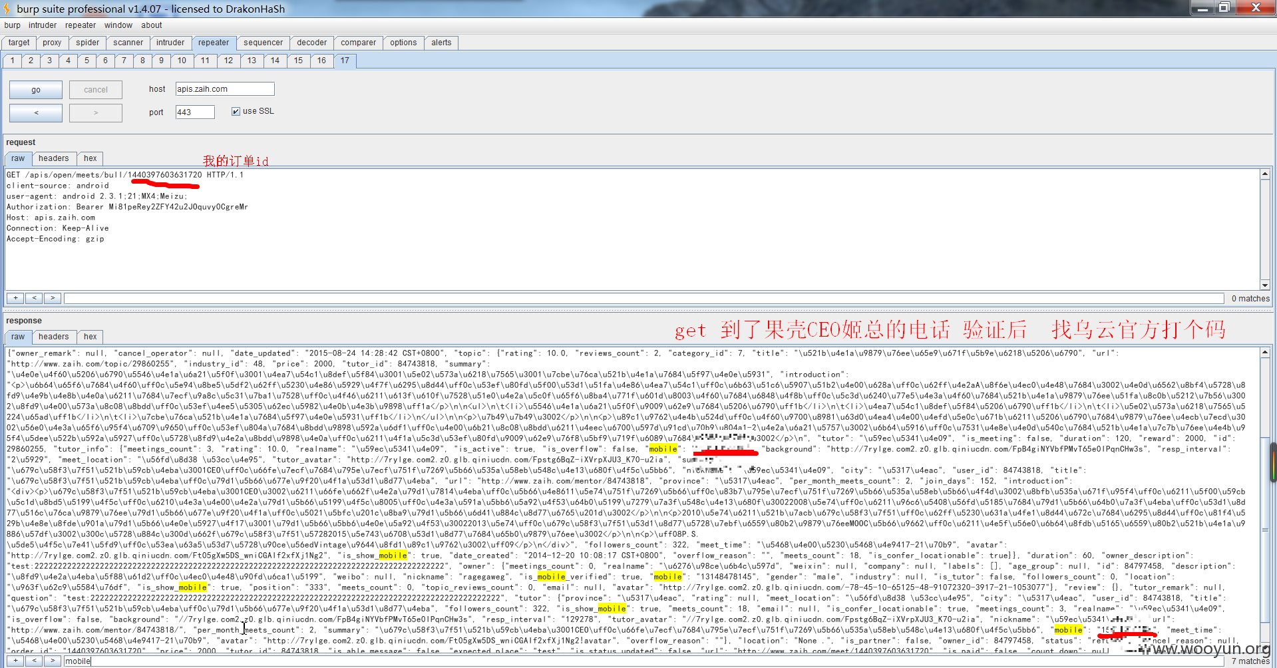Screen dimensions: 1277x668
Task: Click request pane scrollbar up arrow
Action: (1264, 174)
